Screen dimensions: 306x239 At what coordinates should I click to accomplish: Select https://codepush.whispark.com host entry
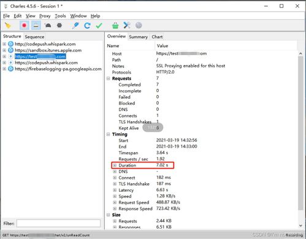point(46,63)
